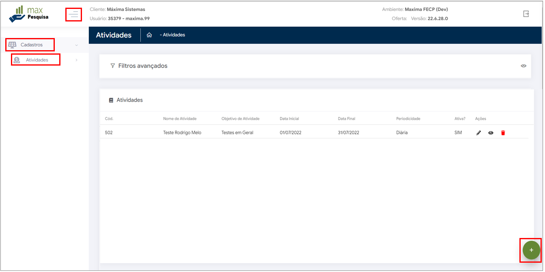Click the Periodicidade column header
The image size is (545, 272).
pos(408,119)
